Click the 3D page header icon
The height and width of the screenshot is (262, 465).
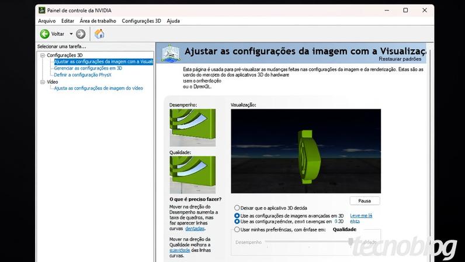tap(171, 53)
